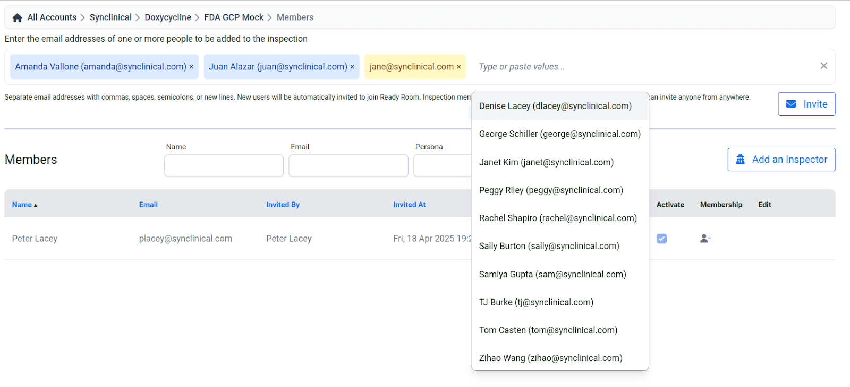Remove jane@synclinical.com chip
Screen dimensions: 850x387
(458, 67)
